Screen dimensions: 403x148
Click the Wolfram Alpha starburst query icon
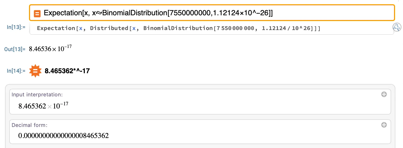tap(35, 71)
